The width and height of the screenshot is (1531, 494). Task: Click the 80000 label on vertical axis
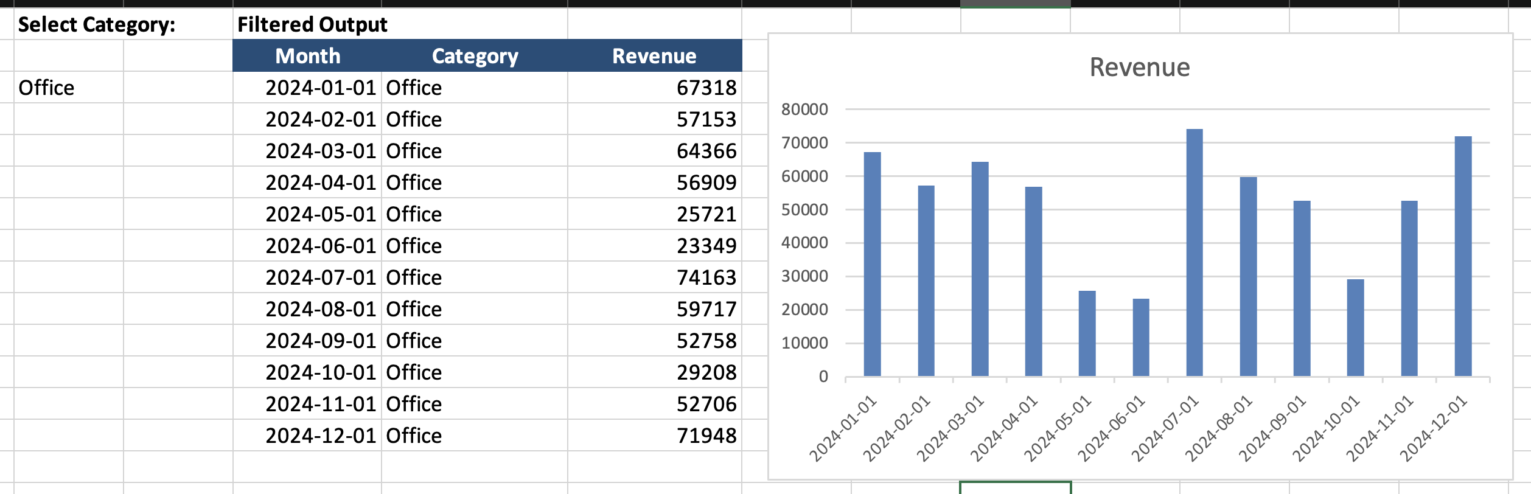click(804, 110)
